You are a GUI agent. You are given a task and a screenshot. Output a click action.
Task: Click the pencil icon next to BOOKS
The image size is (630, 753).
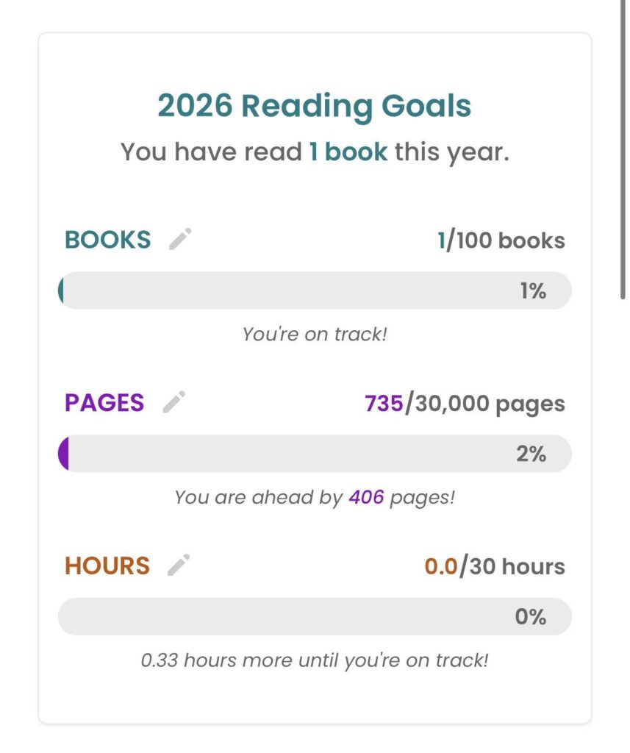180,240
